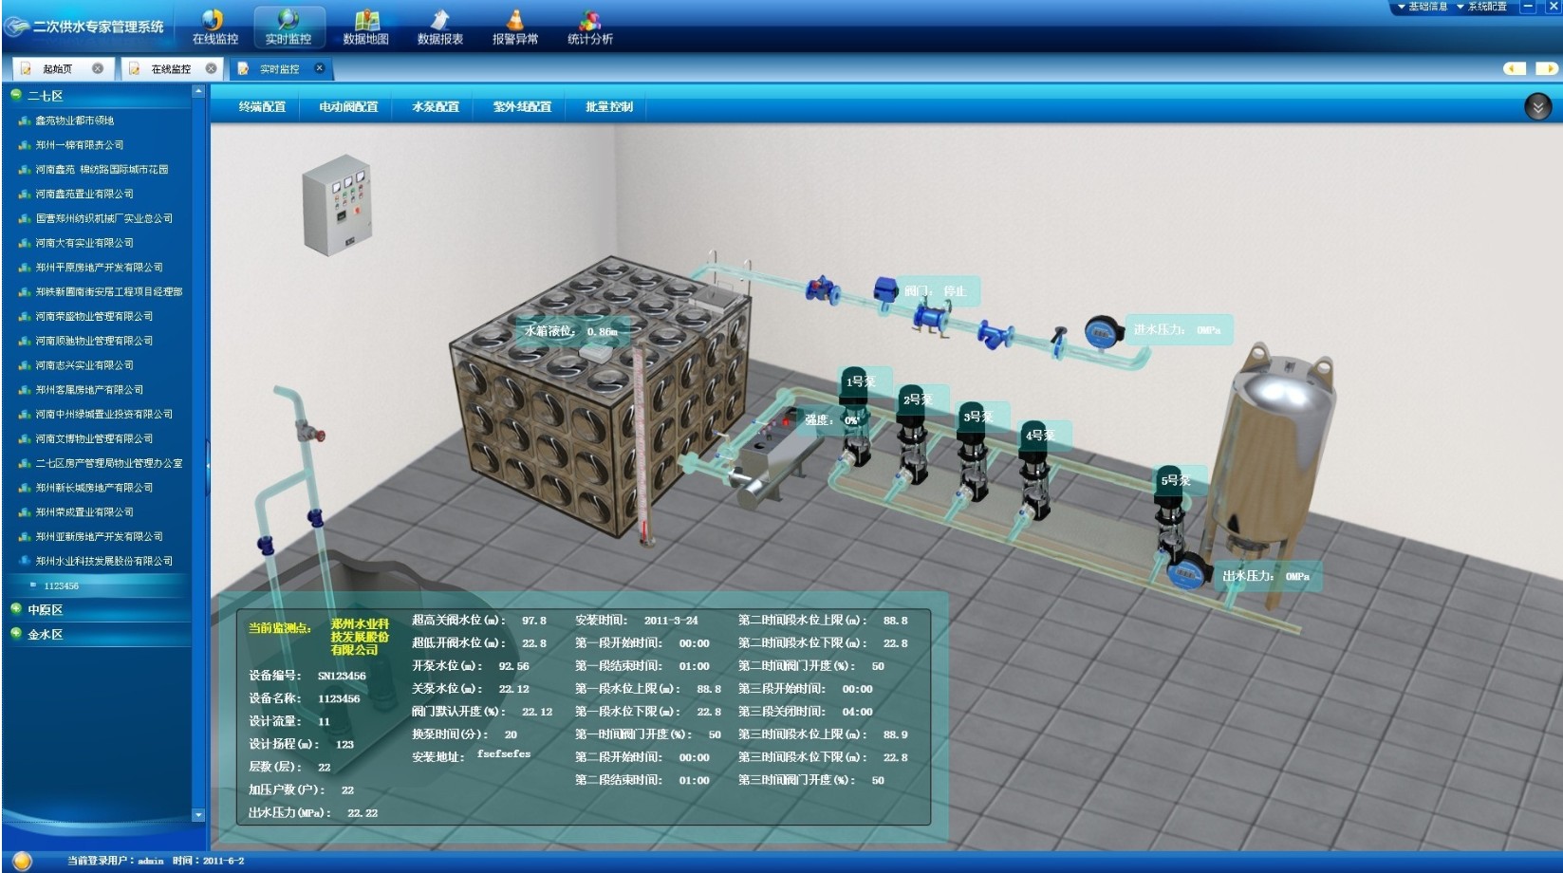Screen dimensions: 1563x873
Task: Click the 5号泵 pump model
Action: 1170,522
